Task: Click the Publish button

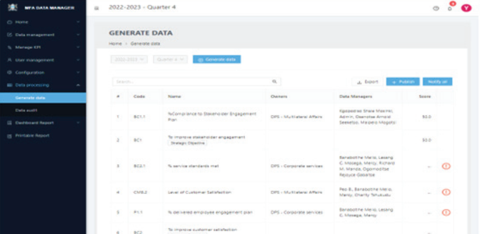Action: (x=403, y=82)
